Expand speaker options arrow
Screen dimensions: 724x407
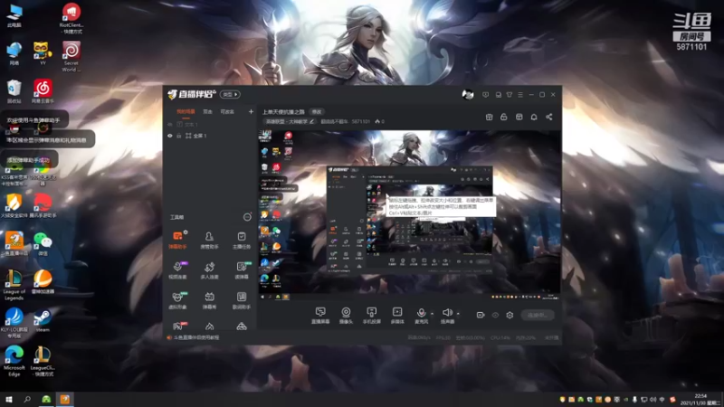point(458,314)
